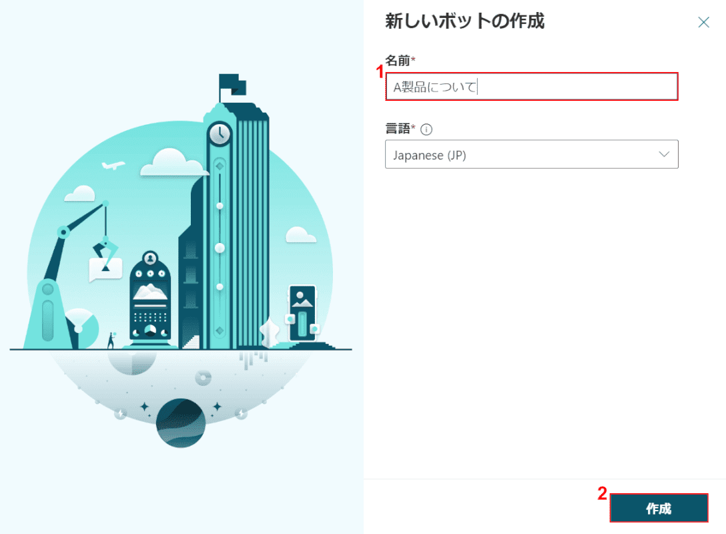
Task: Click the 作成 button
Action: point(659,508)
